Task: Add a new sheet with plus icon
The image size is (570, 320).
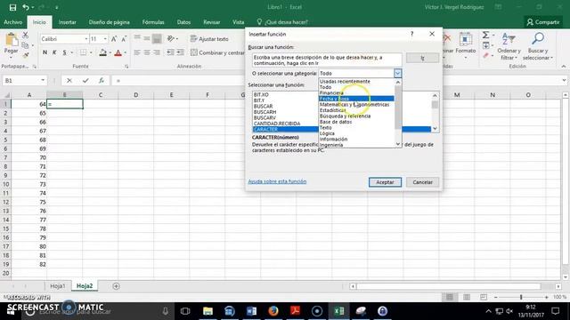Action: 116,286
